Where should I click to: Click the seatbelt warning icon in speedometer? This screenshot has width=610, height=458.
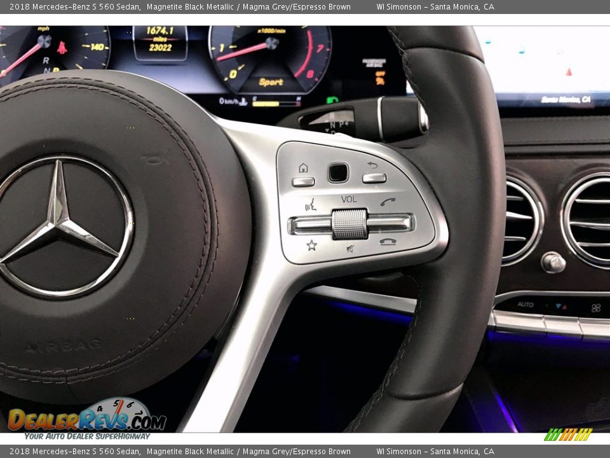click(62, 48)
